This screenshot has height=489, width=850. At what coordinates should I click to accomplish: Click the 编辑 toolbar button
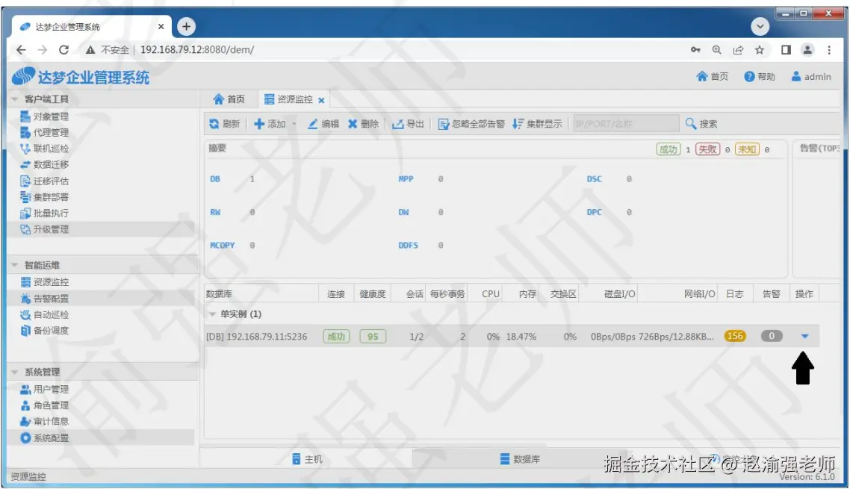point(323,124)
